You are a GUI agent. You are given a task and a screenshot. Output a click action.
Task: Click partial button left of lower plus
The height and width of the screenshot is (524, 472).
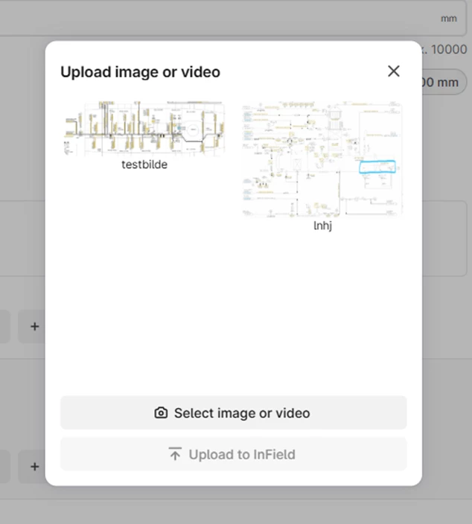pyautogui.click(x=4, y=467)
